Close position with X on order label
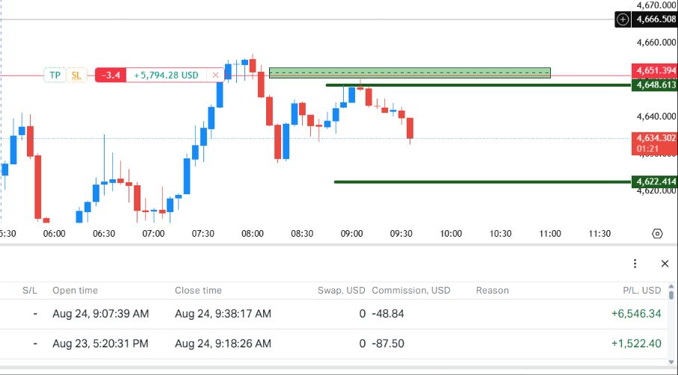Screen dimensions: 678x375 click(x=215, y=75)
